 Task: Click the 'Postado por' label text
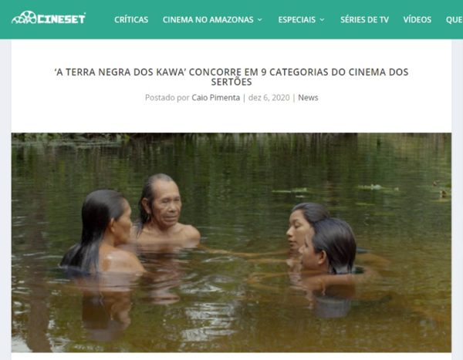tap(167, 98)
